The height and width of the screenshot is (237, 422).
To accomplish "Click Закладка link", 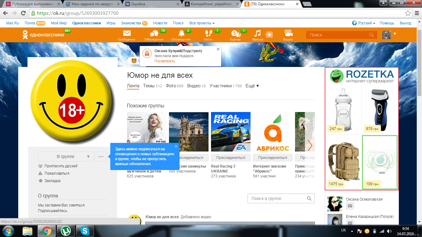I will click(52, 181).
